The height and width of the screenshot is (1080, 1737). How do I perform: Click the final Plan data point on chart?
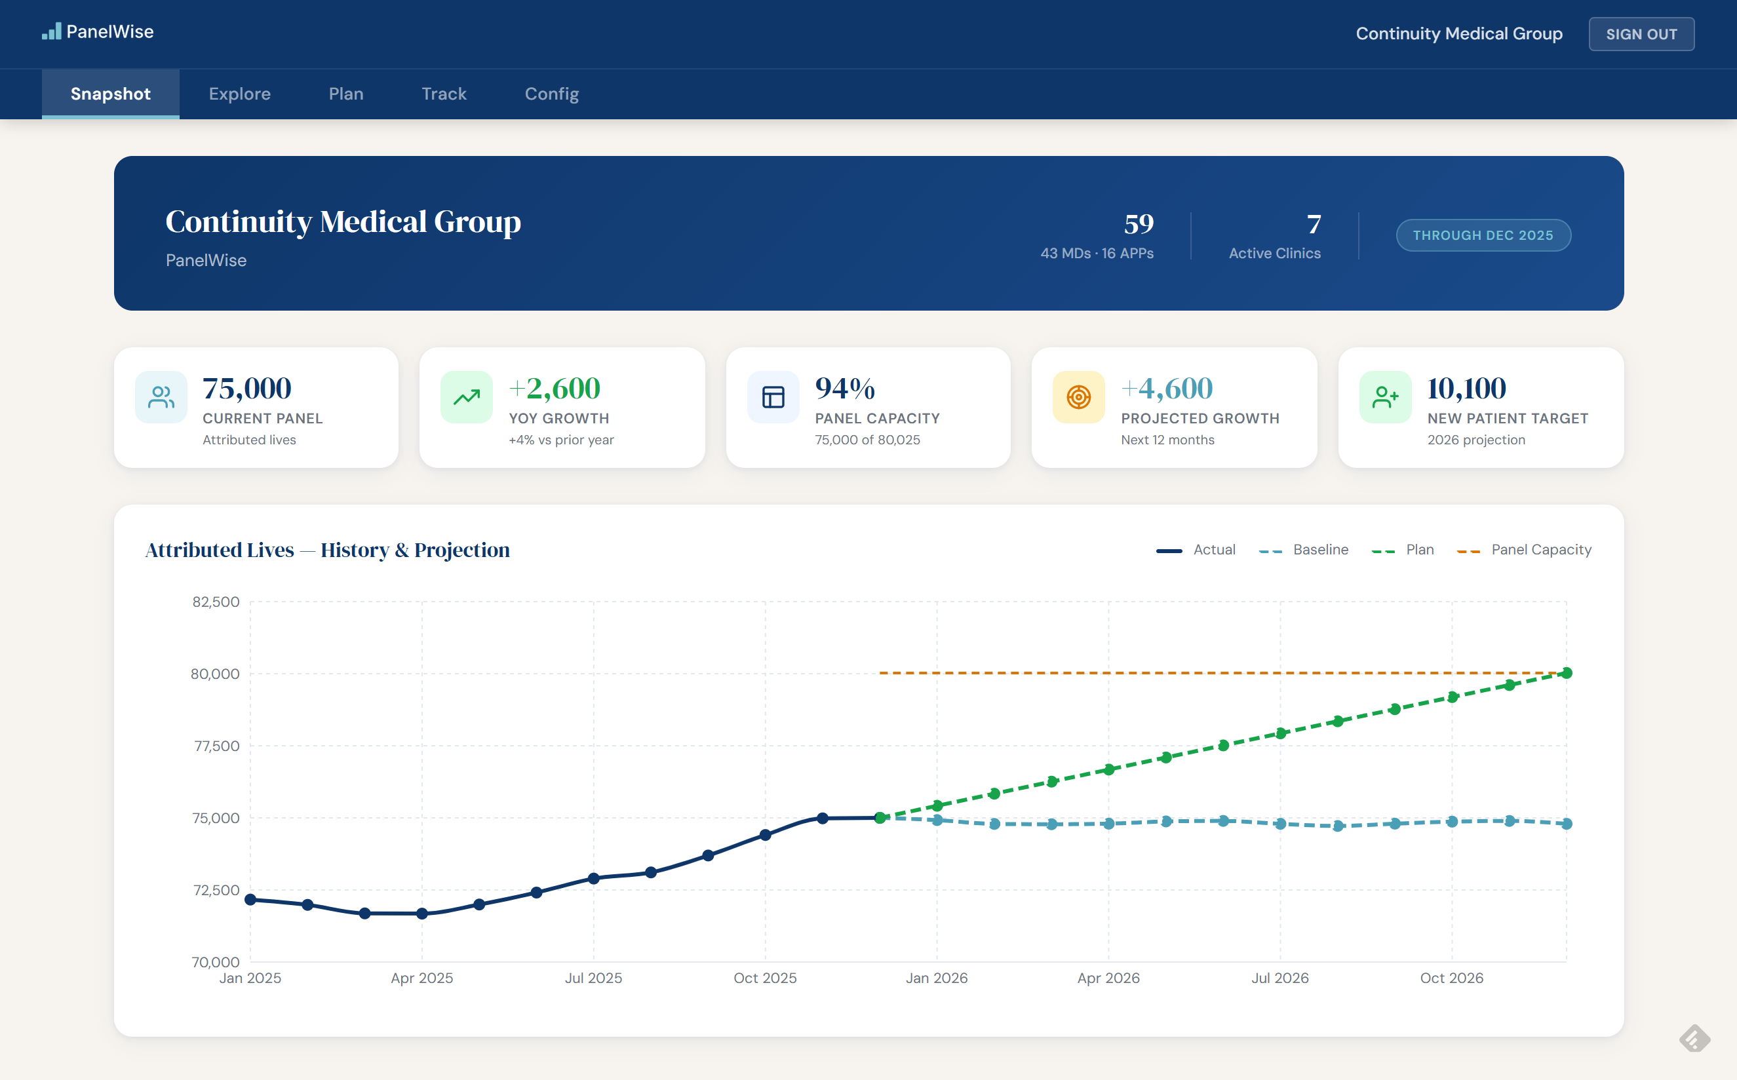point(1567,673)
